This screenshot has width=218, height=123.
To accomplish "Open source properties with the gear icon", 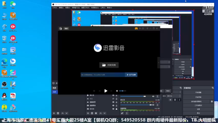I will pyautogui.click(x=96, y=113).
